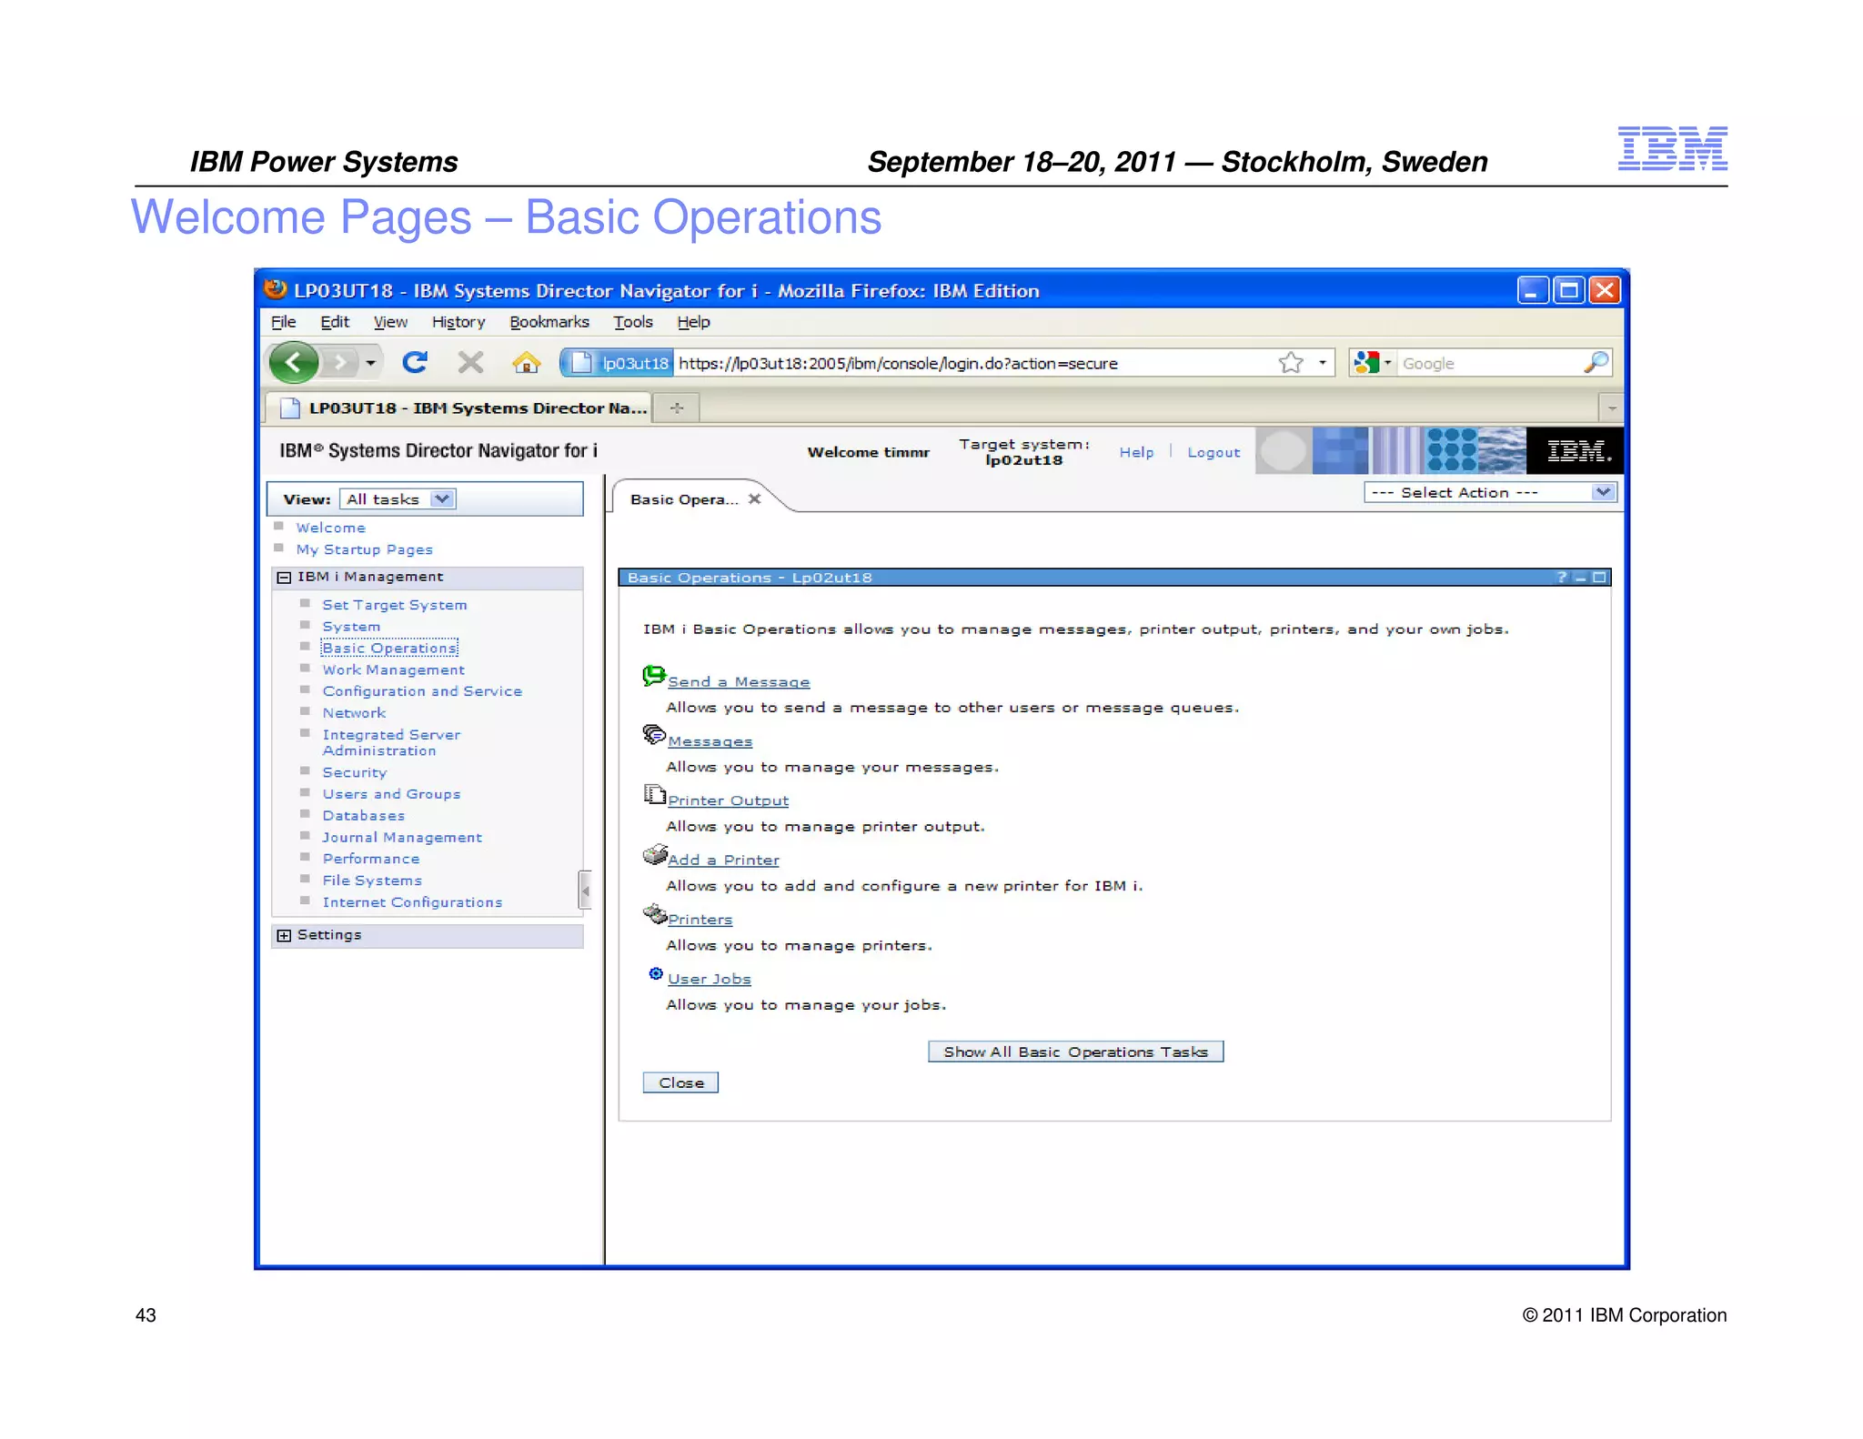The width and height of the screenshot is (1863, 1439).
Task: Click the Printer Output icon
Action: [x=654, y=795]
